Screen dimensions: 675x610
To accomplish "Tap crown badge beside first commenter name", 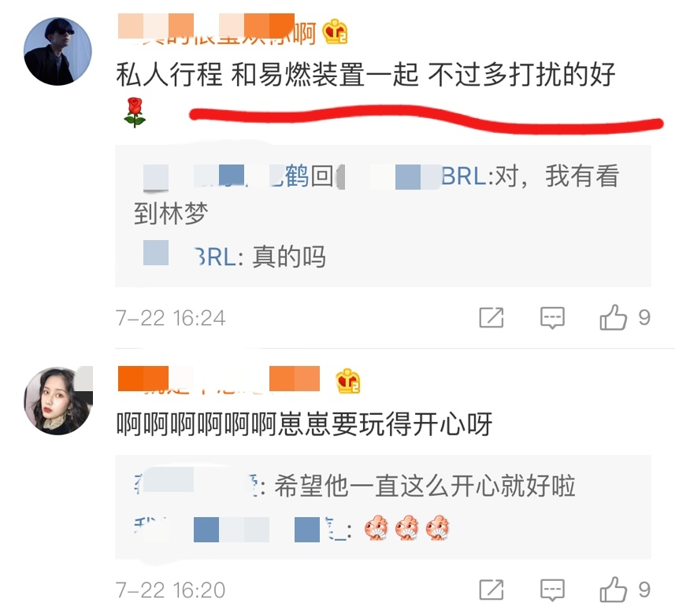I will [x=336, y=31].
